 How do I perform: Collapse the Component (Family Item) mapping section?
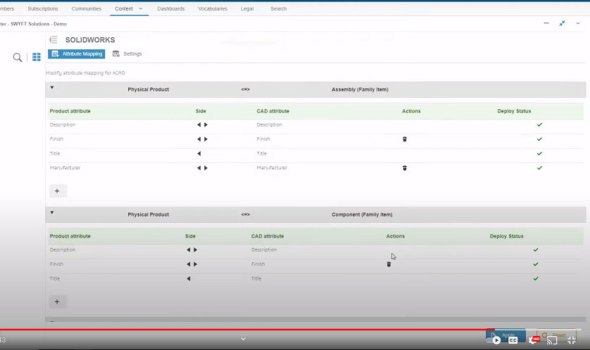coord(52,212)
